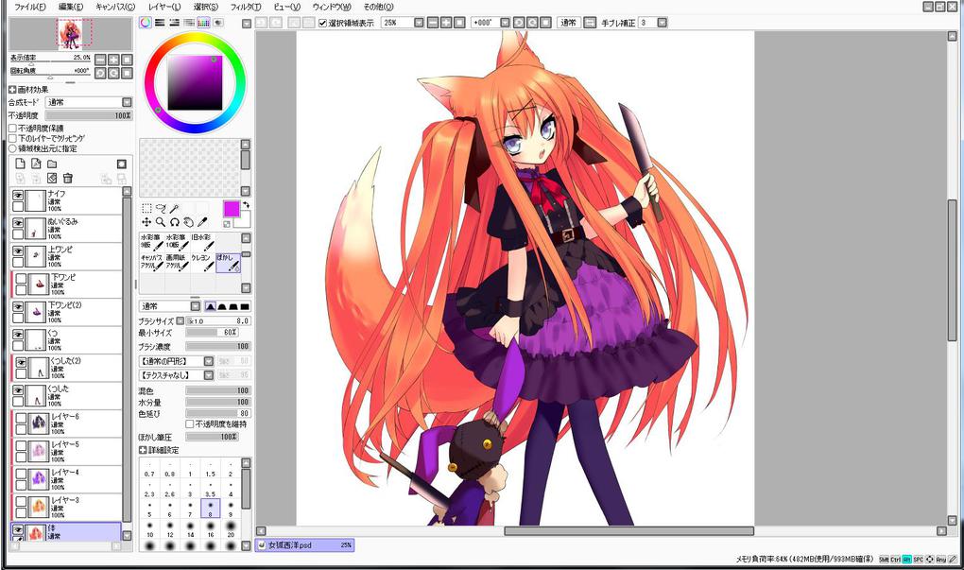The width and height of the screenshot is (964, 570).
Task: Open the 合成モード blend mode dropdown
Action: pos(127,102)
